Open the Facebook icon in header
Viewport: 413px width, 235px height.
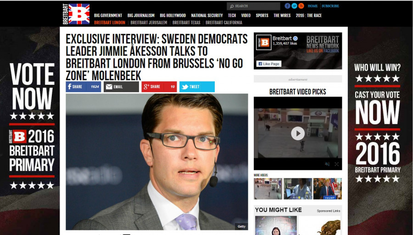click(287, 6)
